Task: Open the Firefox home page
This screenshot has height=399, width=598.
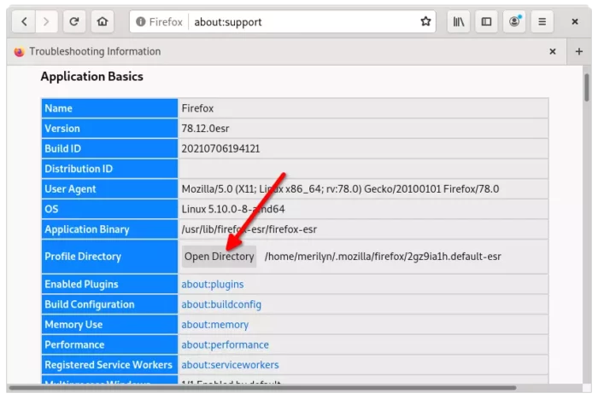Action: coord(103,21)
